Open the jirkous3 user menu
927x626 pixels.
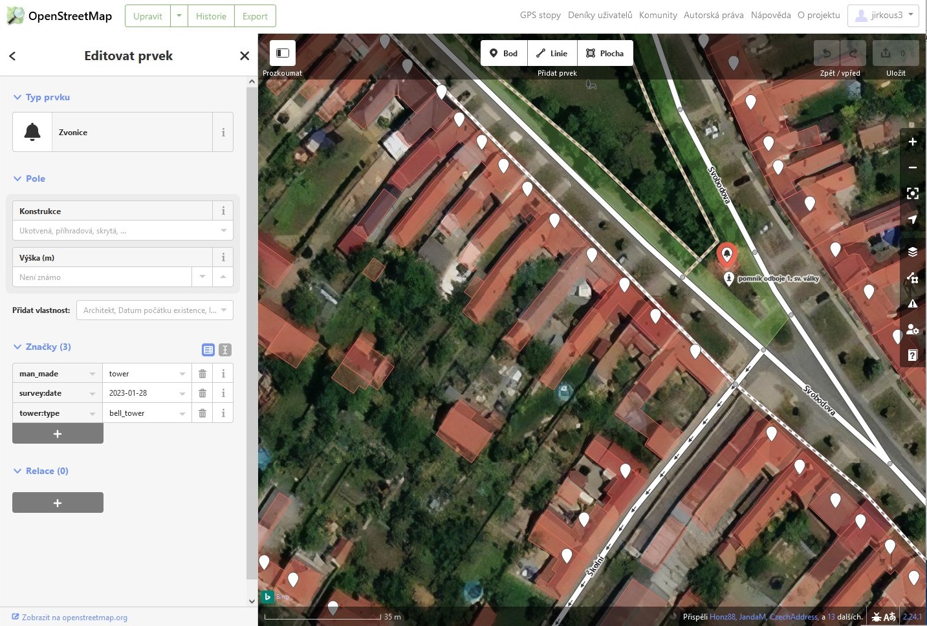pyautogui.click(x=883, y=16)
